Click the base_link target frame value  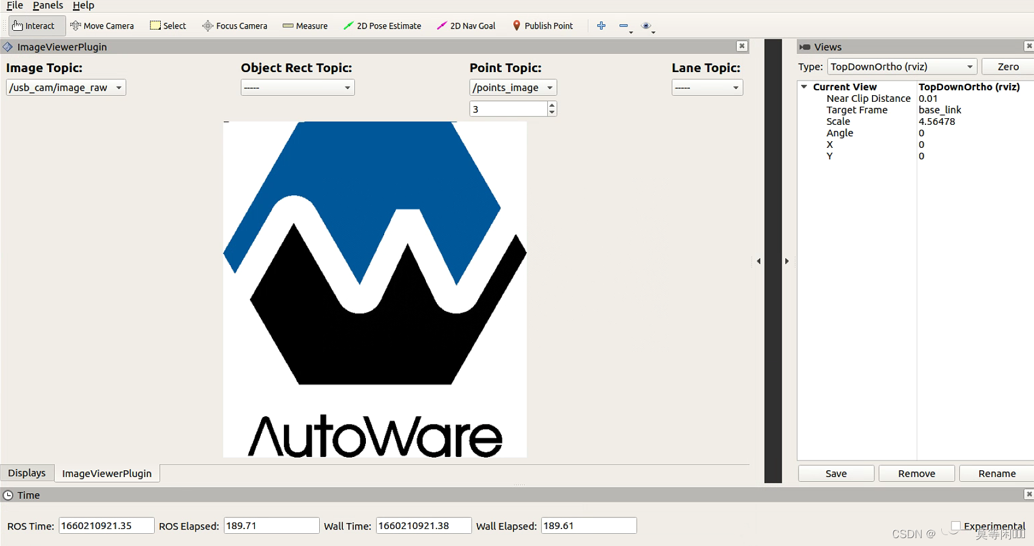coord(940,110)
